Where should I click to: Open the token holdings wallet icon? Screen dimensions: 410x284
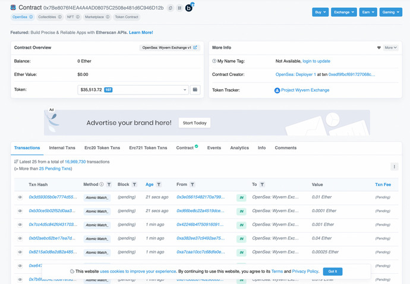[x=195, y=90]
